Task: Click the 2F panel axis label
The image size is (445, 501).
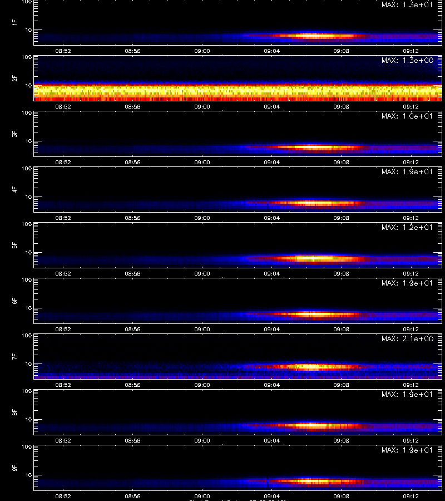Action: click(x=14, y=78)
